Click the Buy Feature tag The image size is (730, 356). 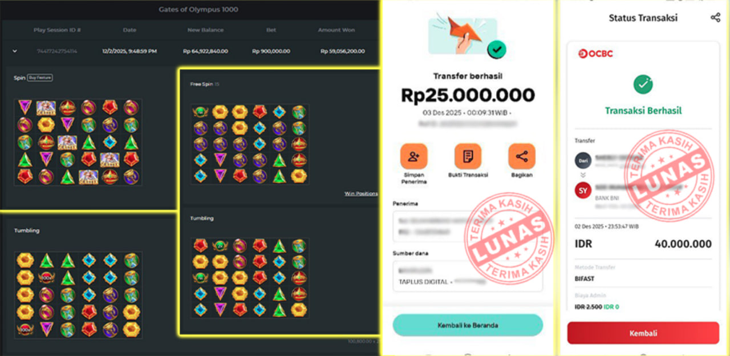[40, 77]
